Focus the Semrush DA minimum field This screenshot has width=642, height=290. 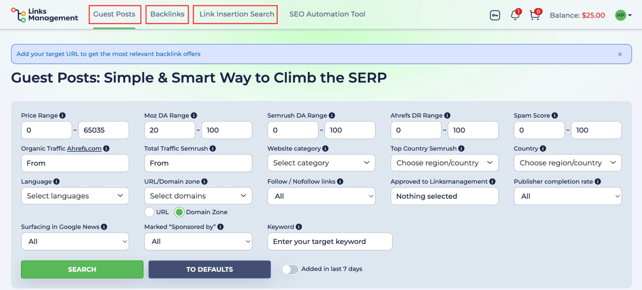click(293, 130)
